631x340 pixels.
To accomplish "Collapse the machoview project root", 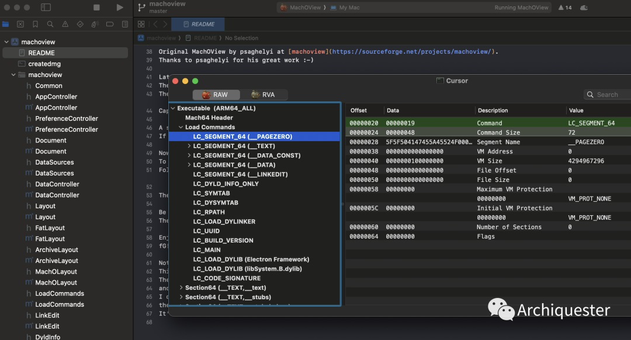I will tap(6, 42).
